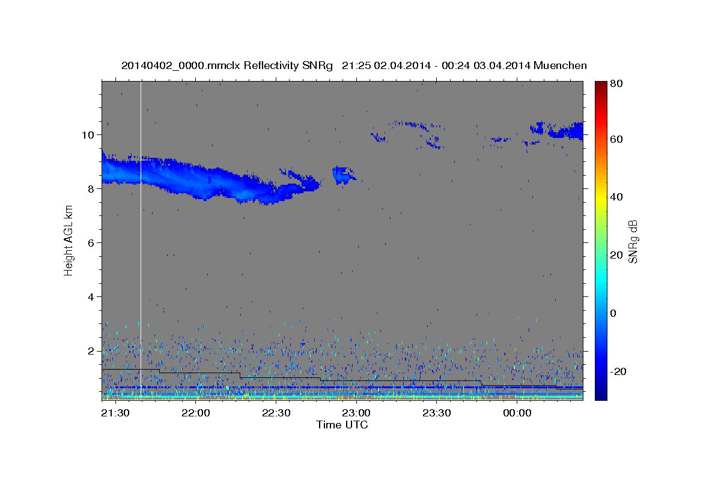The width and height of the screenshot is (721, 480).
Task: Click the height tick label 6
Action: [x=92, y=243]
